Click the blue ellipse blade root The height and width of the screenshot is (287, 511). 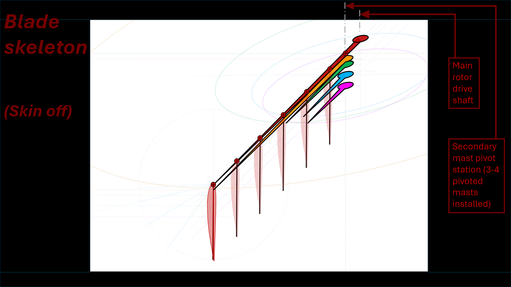(346, 75)
